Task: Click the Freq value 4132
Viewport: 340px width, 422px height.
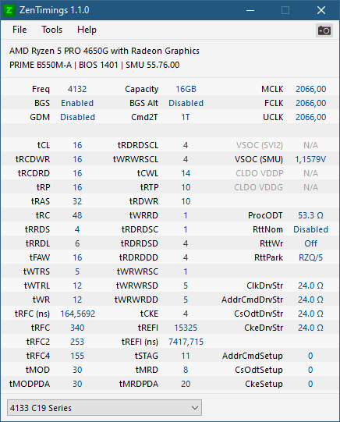Action: (x=77, y=89)
